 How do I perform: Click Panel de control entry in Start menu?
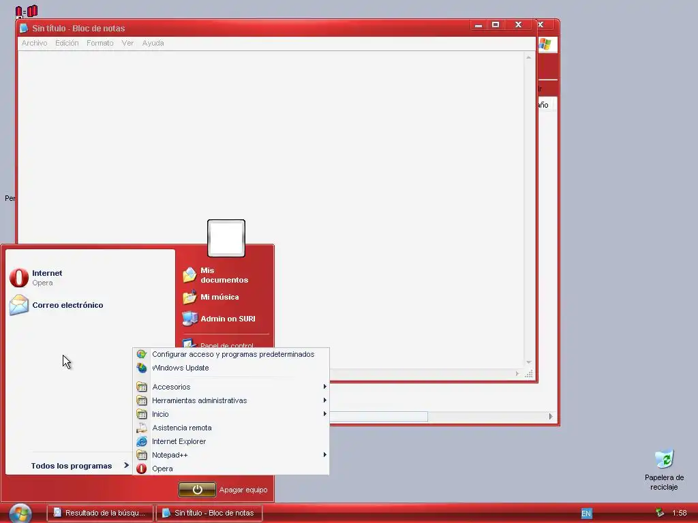pyautogui.click(x=226, y=344)
